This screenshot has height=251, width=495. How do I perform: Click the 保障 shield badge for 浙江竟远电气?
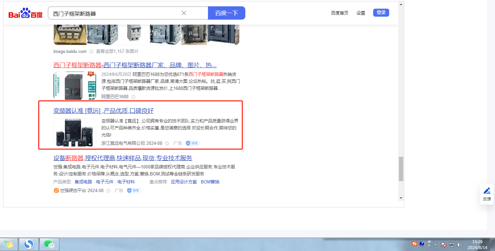(x=193, y=143)
